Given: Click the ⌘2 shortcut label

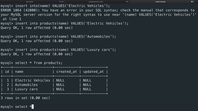Looking at the screenshot, I should point(127,2).
